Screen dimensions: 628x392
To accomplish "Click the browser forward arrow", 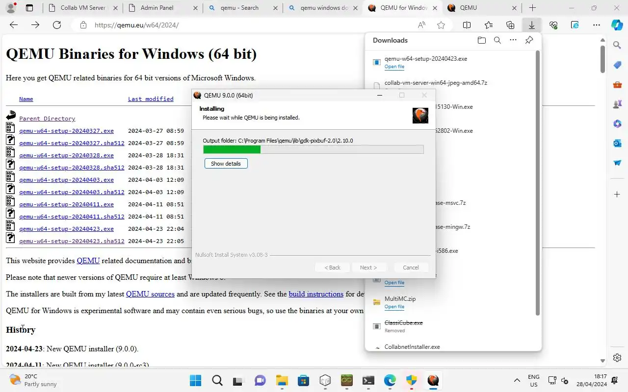I will click(35, 25).
